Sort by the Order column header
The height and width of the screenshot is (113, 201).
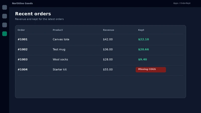tap(21, 30)
